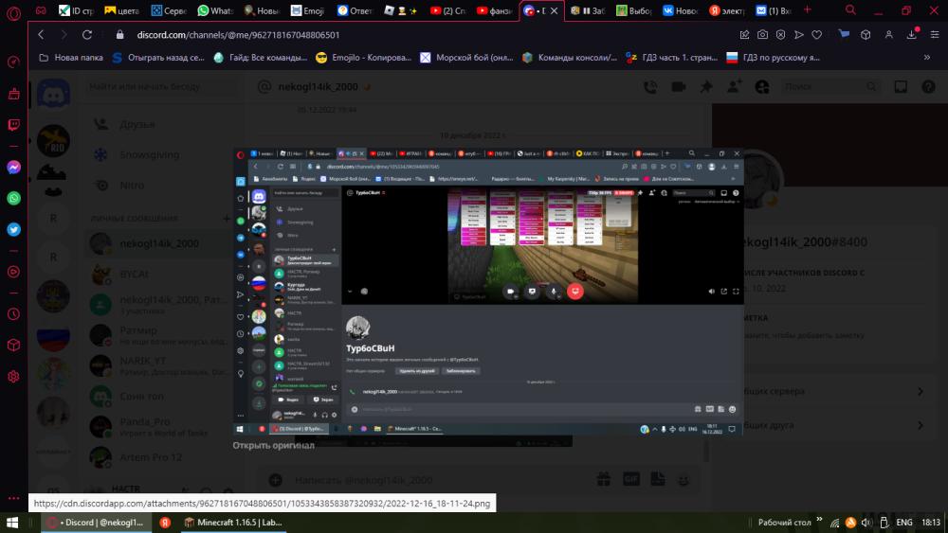Expand hidden bookmarks bar overflow
The width and height of the screenshot is (948, 533).
927,58
